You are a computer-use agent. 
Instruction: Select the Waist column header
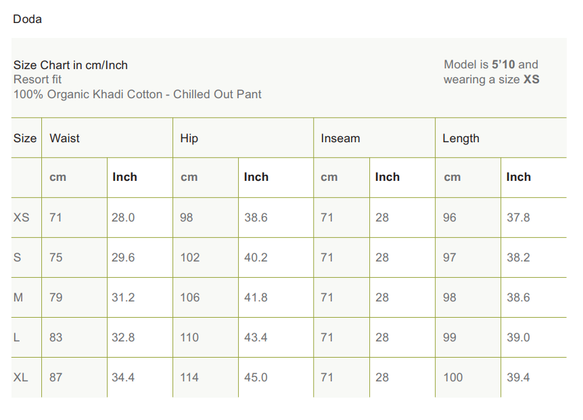pyautogui.click(x=64, y=138)
